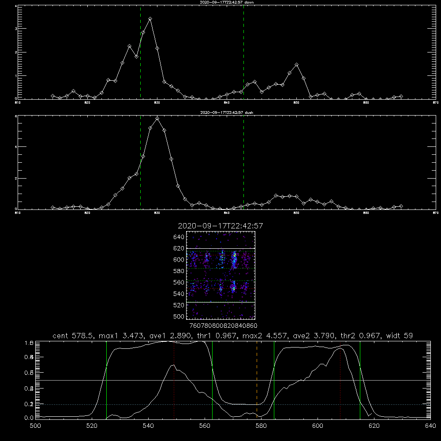Click bottom plot x-axis label 500

pyautogui.click(x=35, y=426)
